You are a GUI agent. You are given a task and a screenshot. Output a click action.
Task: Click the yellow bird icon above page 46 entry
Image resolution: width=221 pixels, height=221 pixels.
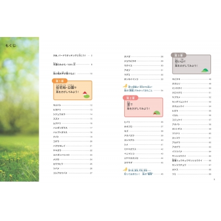pos(125,169)
